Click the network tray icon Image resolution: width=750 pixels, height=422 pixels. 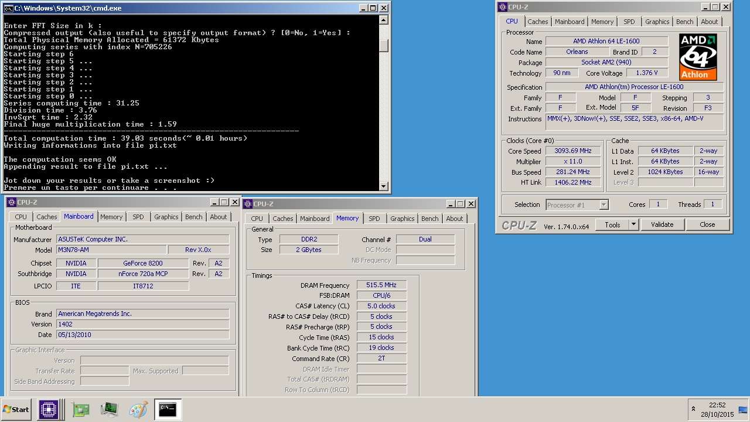tap(744, 409)
